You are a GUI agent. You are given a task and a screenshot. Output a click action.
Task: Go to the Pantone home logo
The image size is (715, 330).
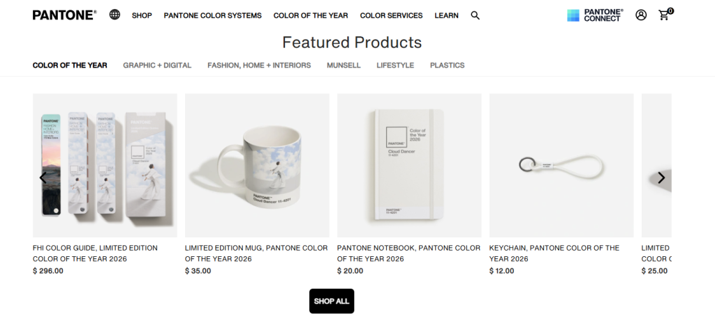click(x=64, y=15)
